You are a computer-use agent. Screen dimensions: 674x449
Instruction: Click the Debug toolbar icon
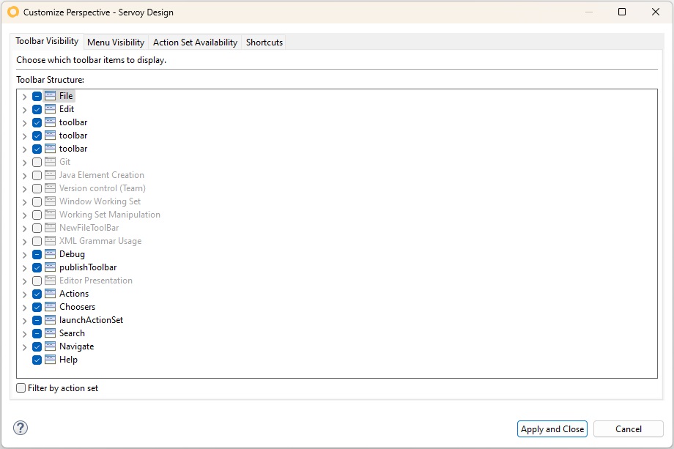[50, 254]
